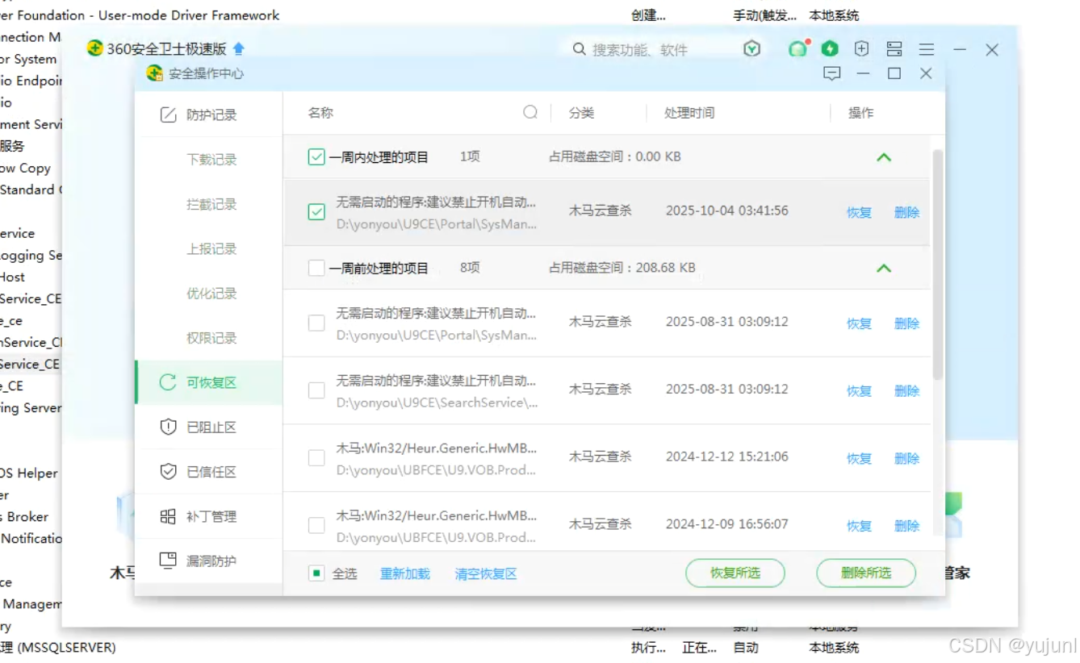Maximize the 安全操作中心 window
This screenshot has height=663, width=1080.
pos(894,73)
